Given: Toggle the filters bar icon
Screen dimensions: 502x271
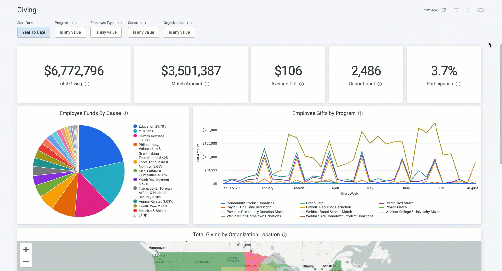Looking at the screenshot, I should click(x=456, y=10).
